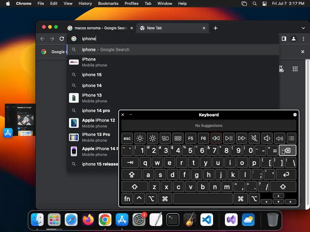Click the brightness up key
310x232 pixels.
coord(153,138)
